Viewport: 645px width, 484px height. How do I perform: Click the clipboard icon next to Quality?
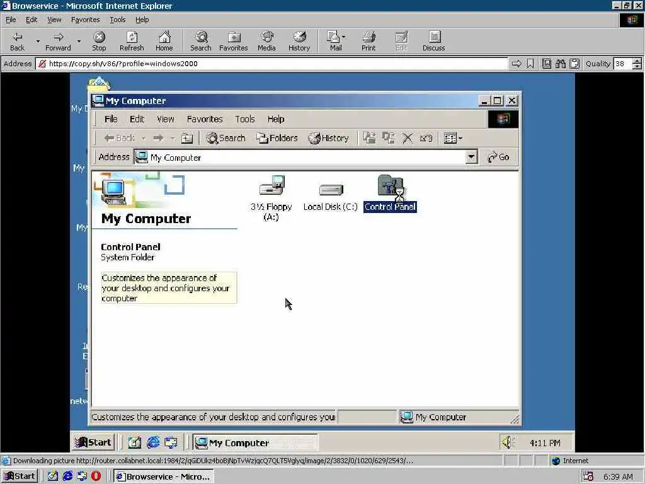coord(574,64)
